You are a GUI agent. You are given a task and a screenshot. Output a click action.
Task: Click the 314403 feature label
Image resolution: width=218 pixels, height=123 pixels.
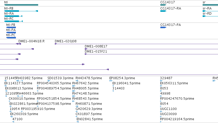(x=118, y=88)
